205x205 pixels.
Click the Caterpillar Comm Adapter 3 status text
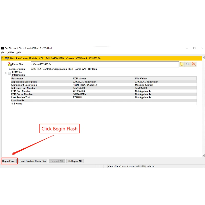(131, 166)
